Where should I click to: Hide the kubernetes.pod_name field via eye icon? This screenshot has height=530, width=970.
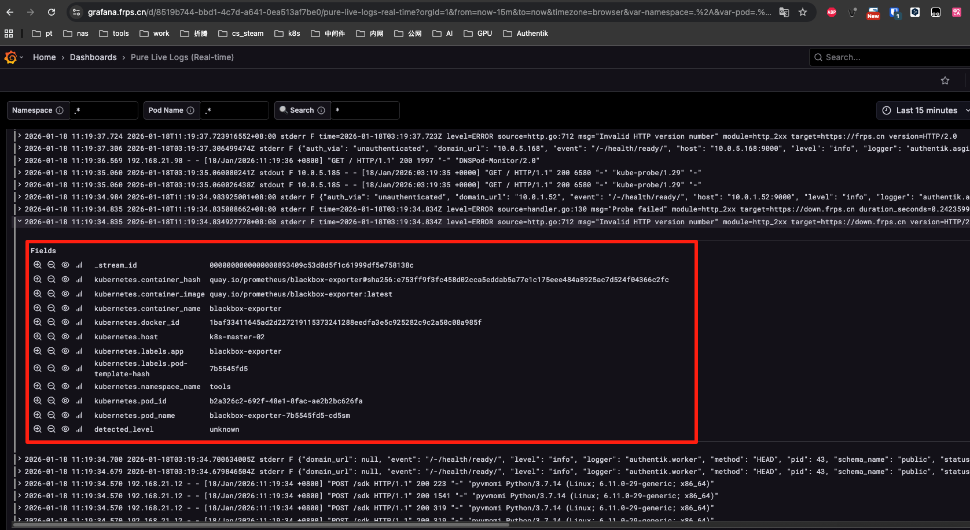click(65, 415)
